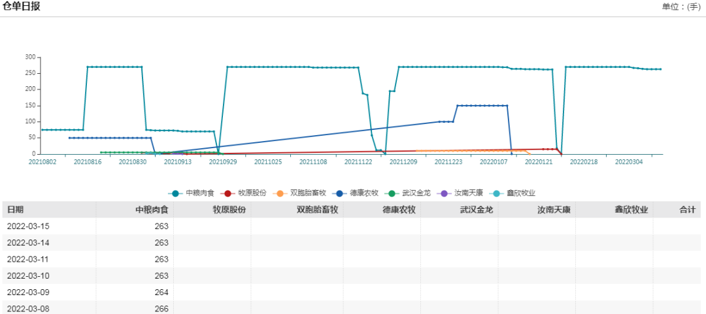The height and width of the screenshot is (314, 706).
Task: Click value 264 in the 2022-03-09 row
Action: pyautogui.click(x=161, y=292)
